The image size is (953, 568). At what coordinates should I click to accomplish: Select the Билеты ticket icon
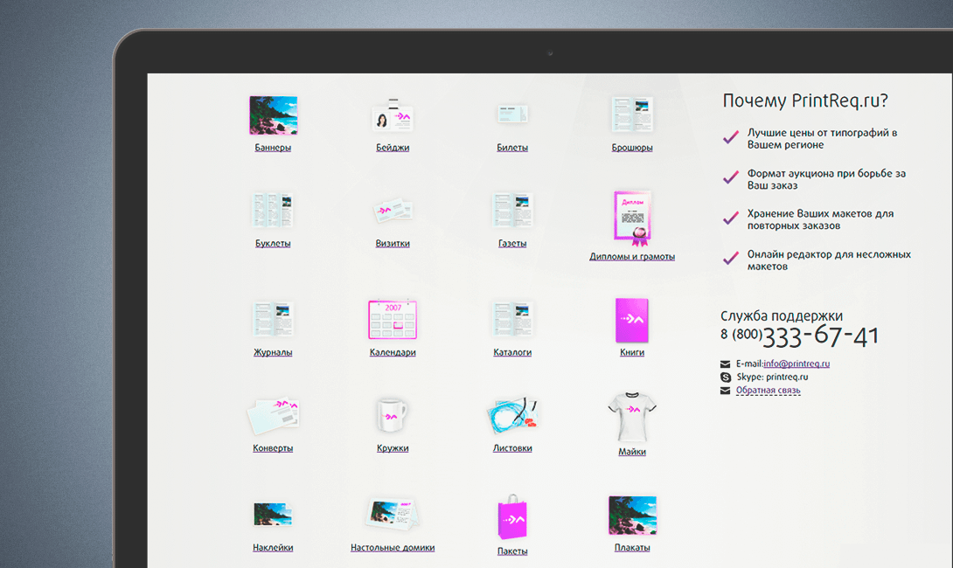[x=512, y=114]
